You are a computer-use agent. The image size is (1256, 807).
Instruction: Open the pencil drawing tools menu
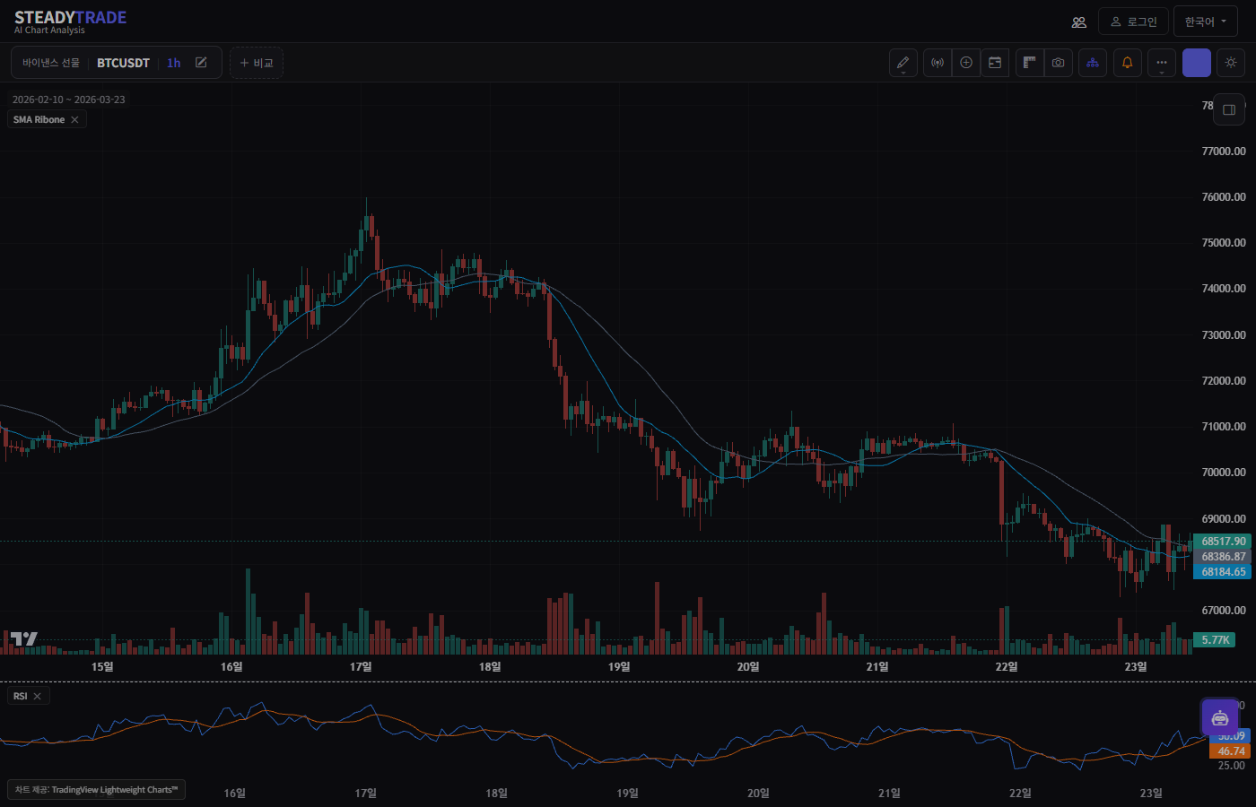click(903, 63)
